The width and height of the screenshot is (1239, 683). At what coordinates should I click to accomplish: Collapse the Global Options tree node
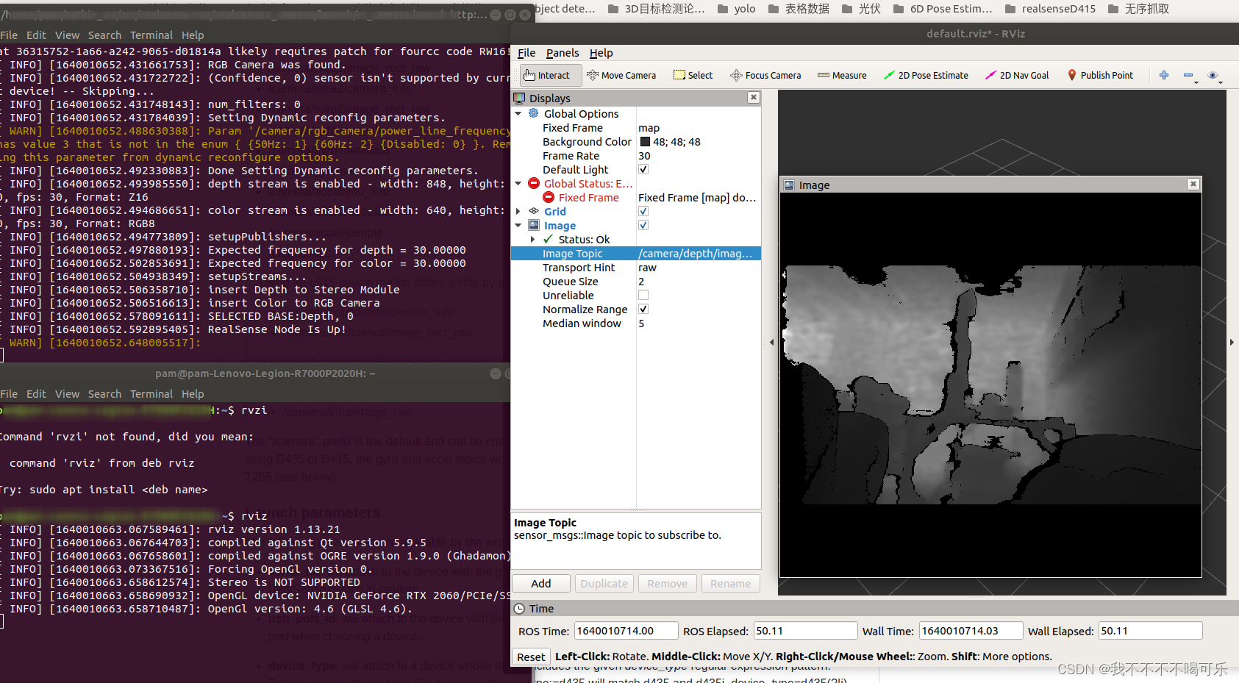pos(518,113)
